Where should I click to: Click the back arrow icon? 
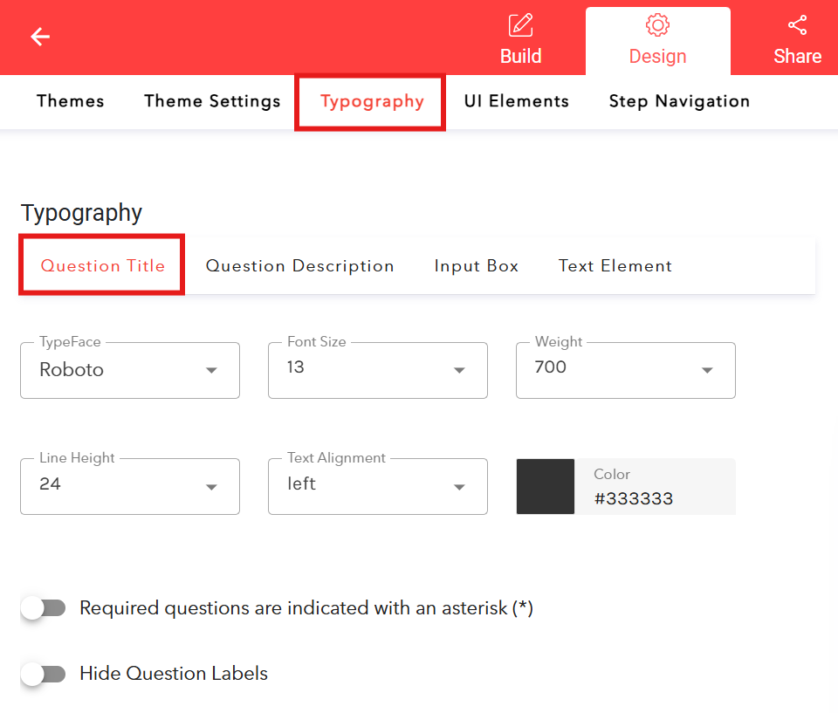[x=39, y=37]
